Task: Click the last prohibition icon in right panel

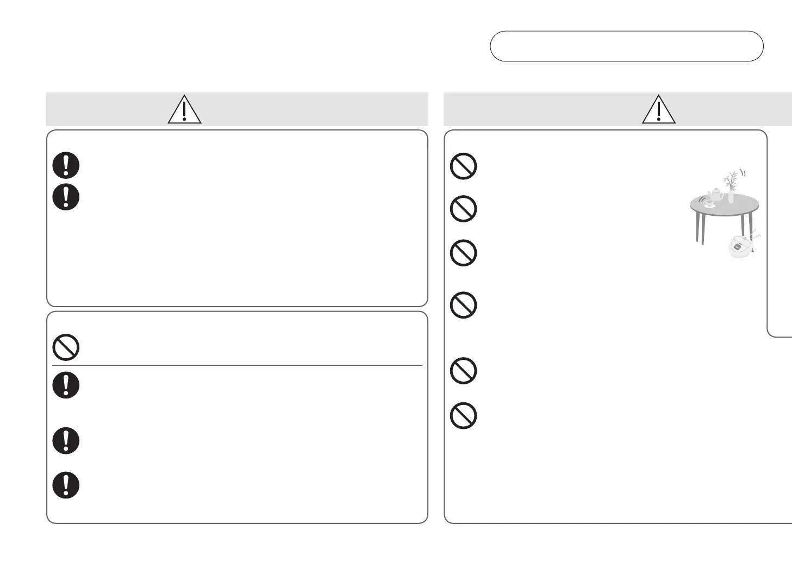Action: click(463, 416)
